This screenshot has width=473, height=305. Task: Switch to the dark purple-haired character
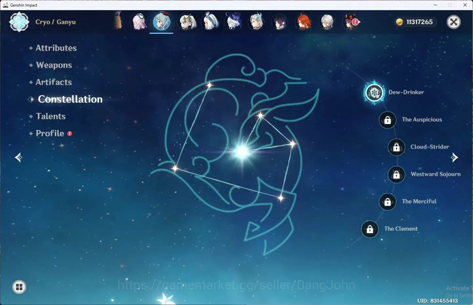click(280, 22)
